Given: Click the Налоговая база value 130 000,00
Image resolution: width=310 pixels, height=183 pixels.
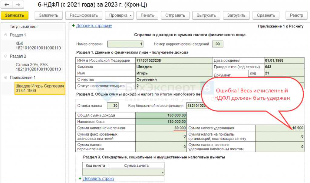Looking at the screenshot, I should 161,122.
